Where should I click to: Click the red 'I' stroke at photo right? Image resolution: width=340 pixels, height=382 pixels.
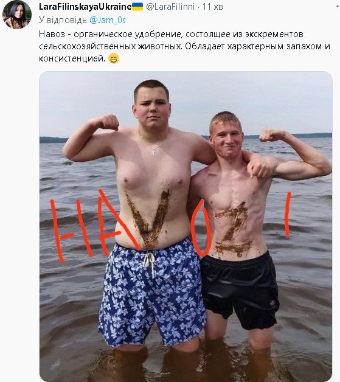[288, 214]
